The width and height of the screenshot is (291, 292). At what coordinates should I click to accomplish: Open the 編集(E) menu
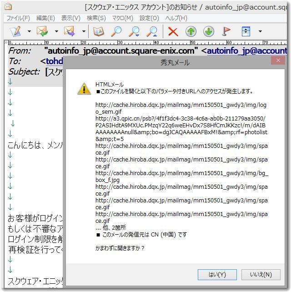click(45, 18)
